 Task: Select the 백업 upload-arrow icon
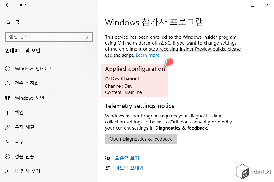pos(8,112)
